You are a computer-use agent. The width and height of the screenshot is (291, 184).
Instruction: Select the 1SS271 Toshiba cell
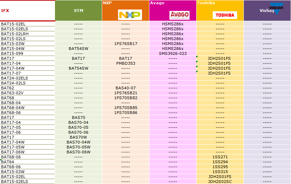tap(220, 157)
